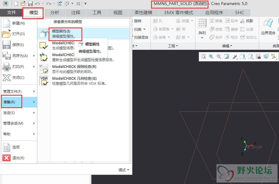Click the Redo arrow icon

point(49,4)
